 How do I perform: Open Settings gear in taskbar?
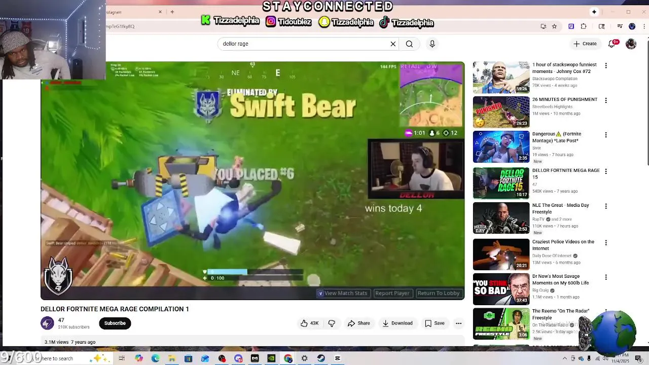[304, 358]
